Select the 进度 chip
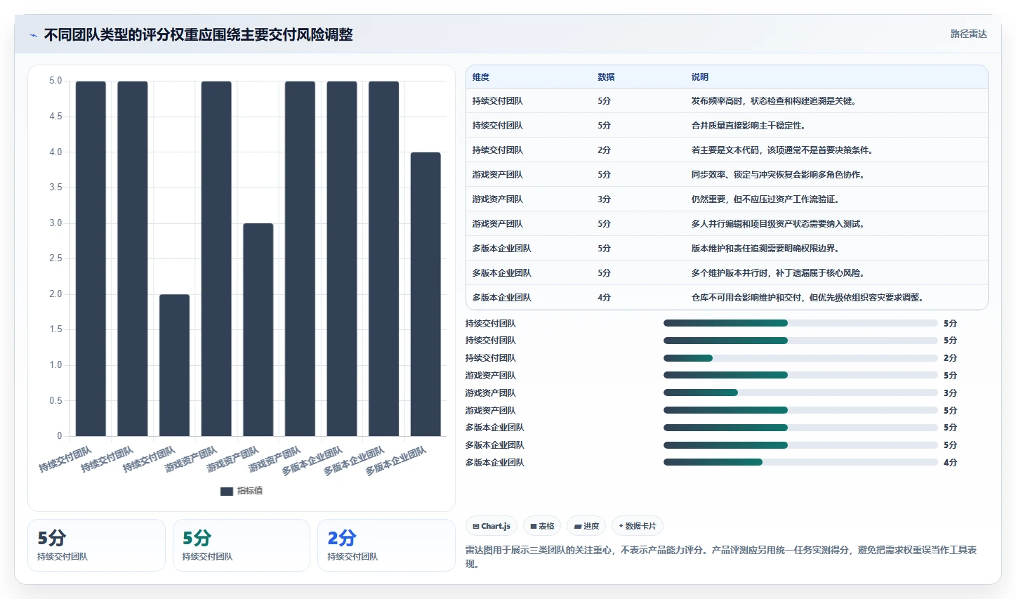This screenshot has height=599, width=1016. point(586,526)
